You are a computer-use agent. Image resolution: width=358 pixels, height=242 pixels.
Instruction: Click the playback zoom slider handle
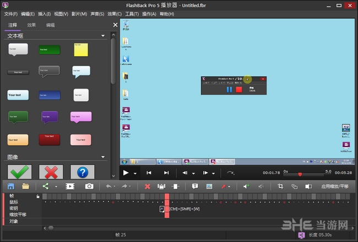[x=300, y=174]
